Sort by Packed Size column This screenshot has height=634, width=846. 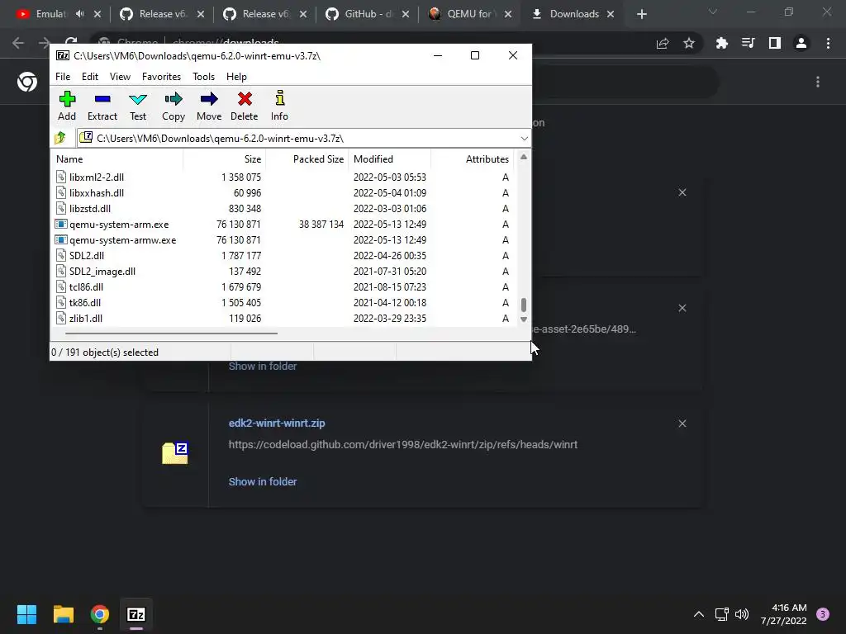click(x=307, y=159)
